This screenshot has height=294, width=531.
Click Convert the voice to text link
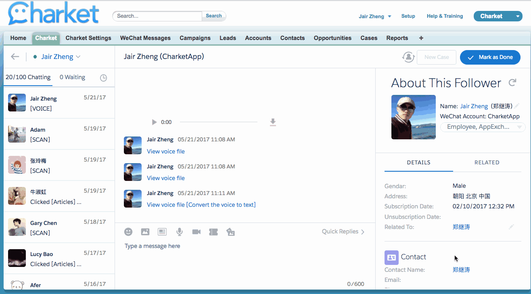click(x=221, y=205)
